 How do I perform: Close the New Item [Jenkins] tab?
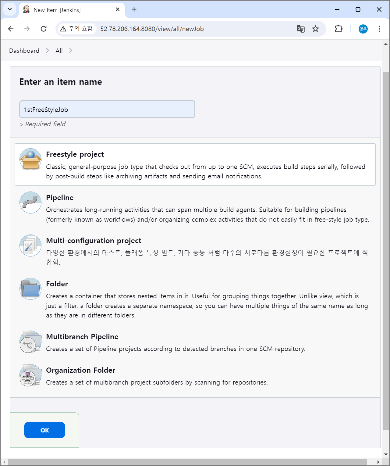(x=118, y=9)
